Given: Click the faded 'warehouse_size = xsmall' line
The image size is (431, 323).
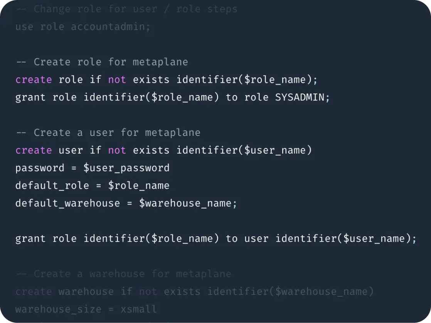Looking at the screenshot, I should (x=86, y=309).
